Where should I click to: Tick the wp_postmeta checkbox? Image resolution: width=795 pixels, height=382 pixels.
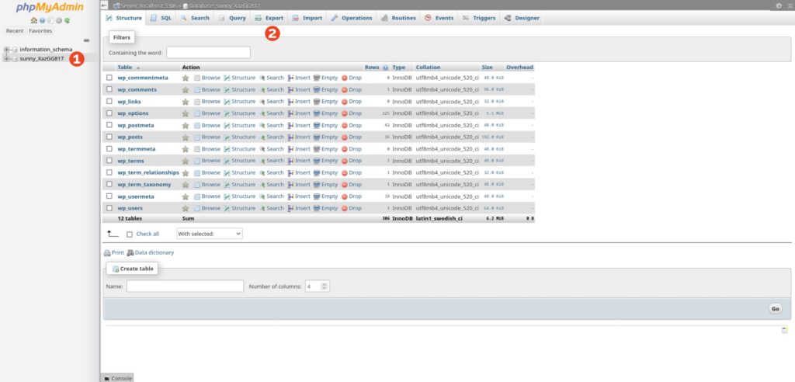point(109,125)
